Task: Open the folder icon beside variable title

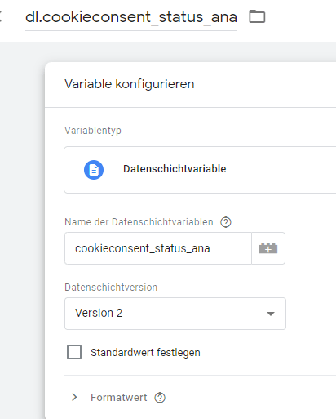Action: [257, 16]
